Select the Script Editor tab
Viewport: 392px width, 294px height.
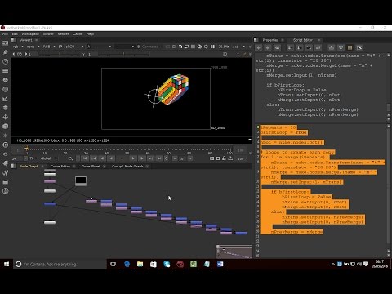pyautogui.click(x=303, y=40)
